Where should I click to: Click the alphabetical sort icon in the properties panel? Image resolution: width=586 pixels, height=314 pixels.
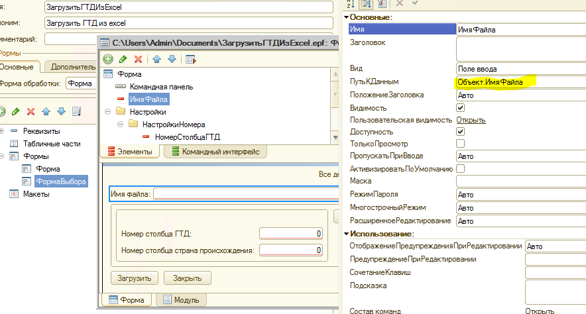(351, 3)
